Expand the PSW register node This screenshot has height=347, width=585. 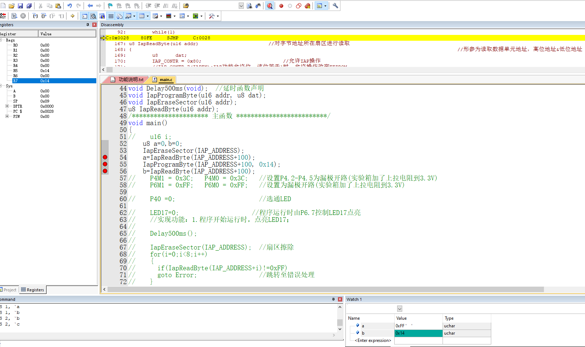coord(7,116)
